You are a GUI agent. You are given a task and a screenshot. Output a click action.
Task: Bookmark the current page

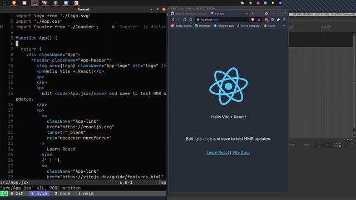click(190, 20)
